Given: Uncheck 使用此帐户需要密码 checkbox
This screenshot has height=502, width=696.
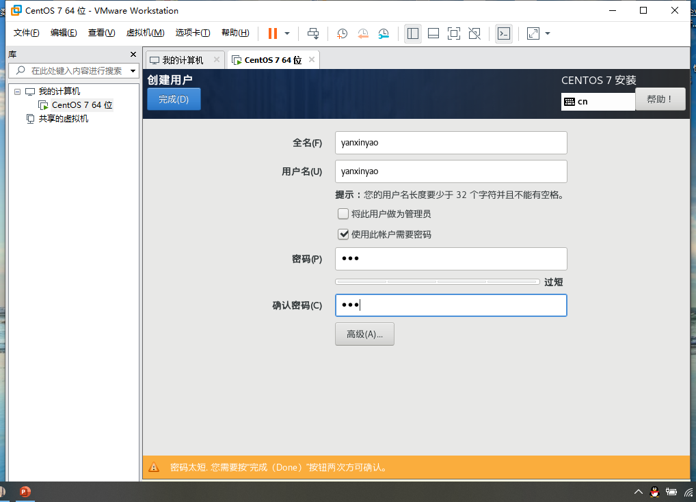Looking at the screenshot, I should (343, 234).
